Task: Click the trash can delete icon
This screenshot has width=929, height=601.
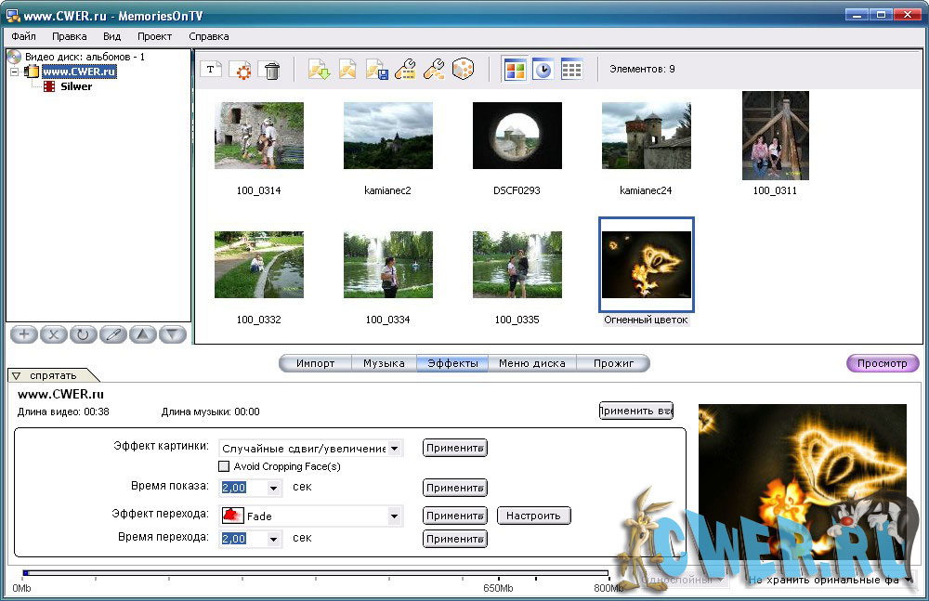Action: point(271,70)
